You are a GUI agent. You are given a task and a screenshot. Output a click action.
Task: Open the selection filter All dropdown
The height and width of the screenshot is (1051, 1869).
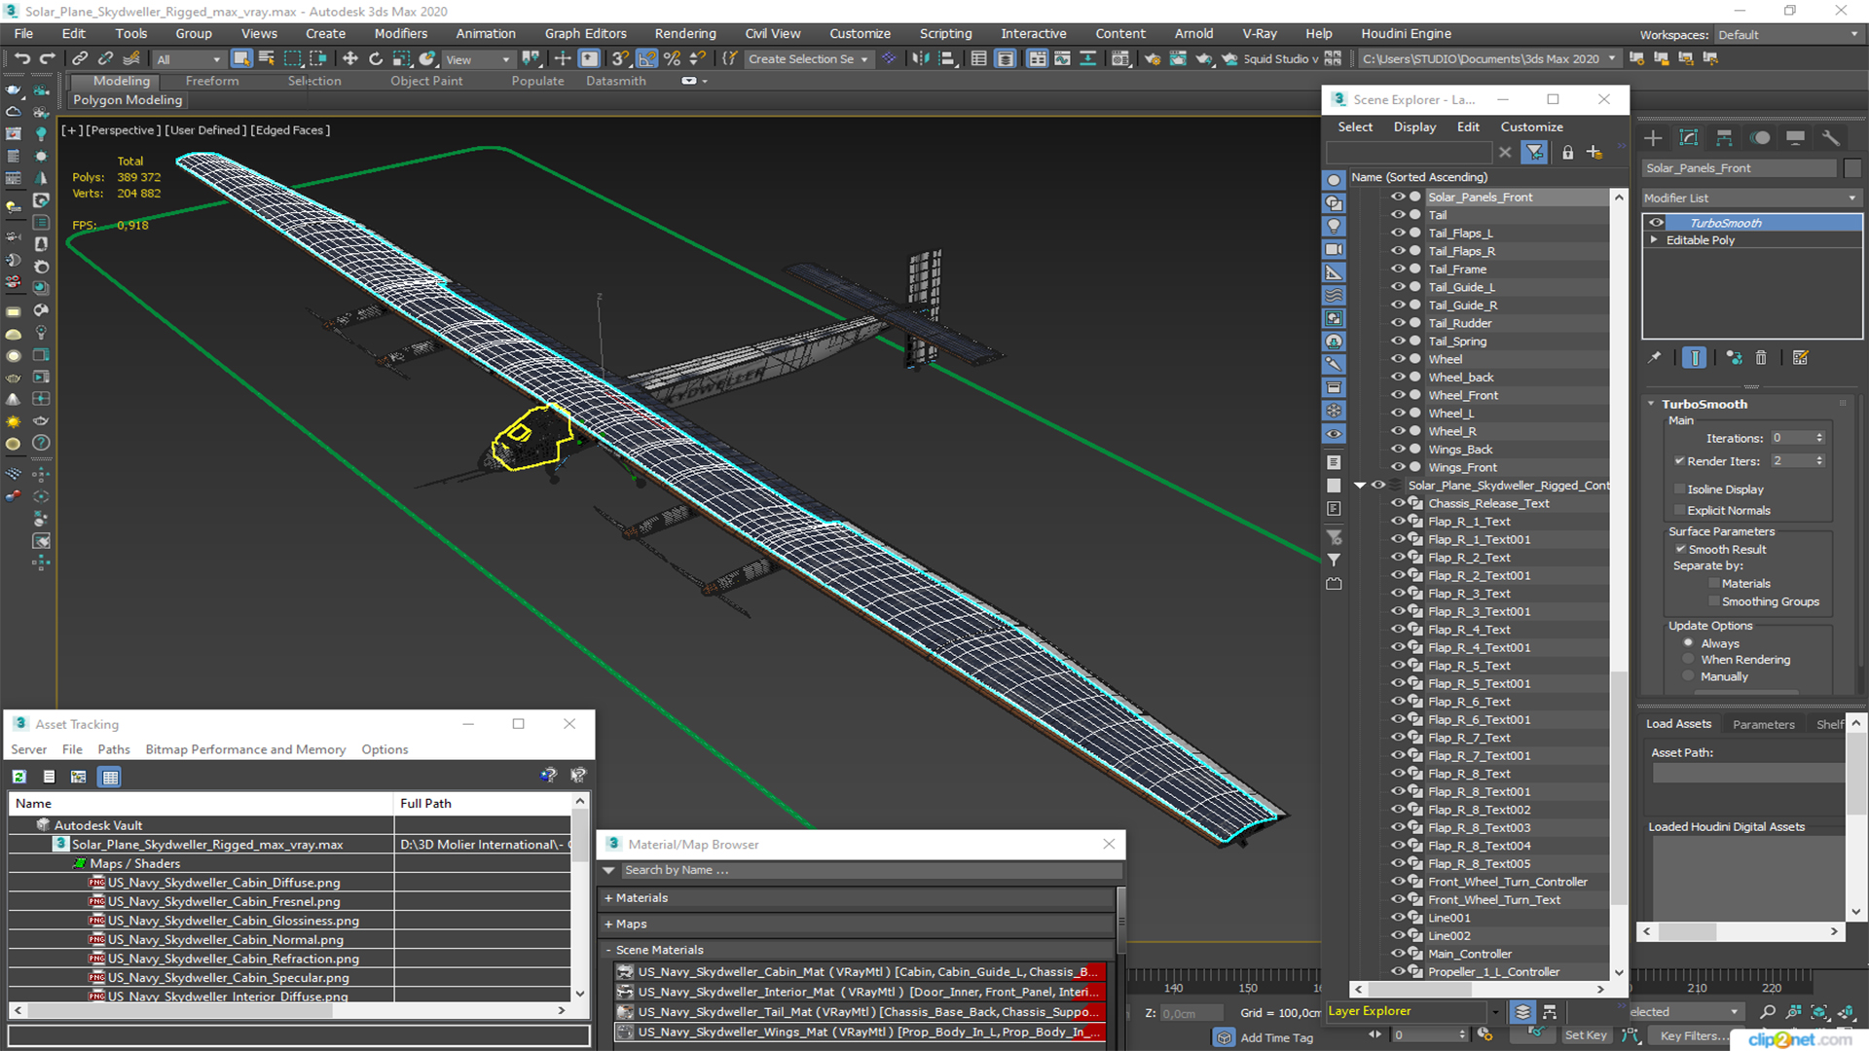[188, 59]
